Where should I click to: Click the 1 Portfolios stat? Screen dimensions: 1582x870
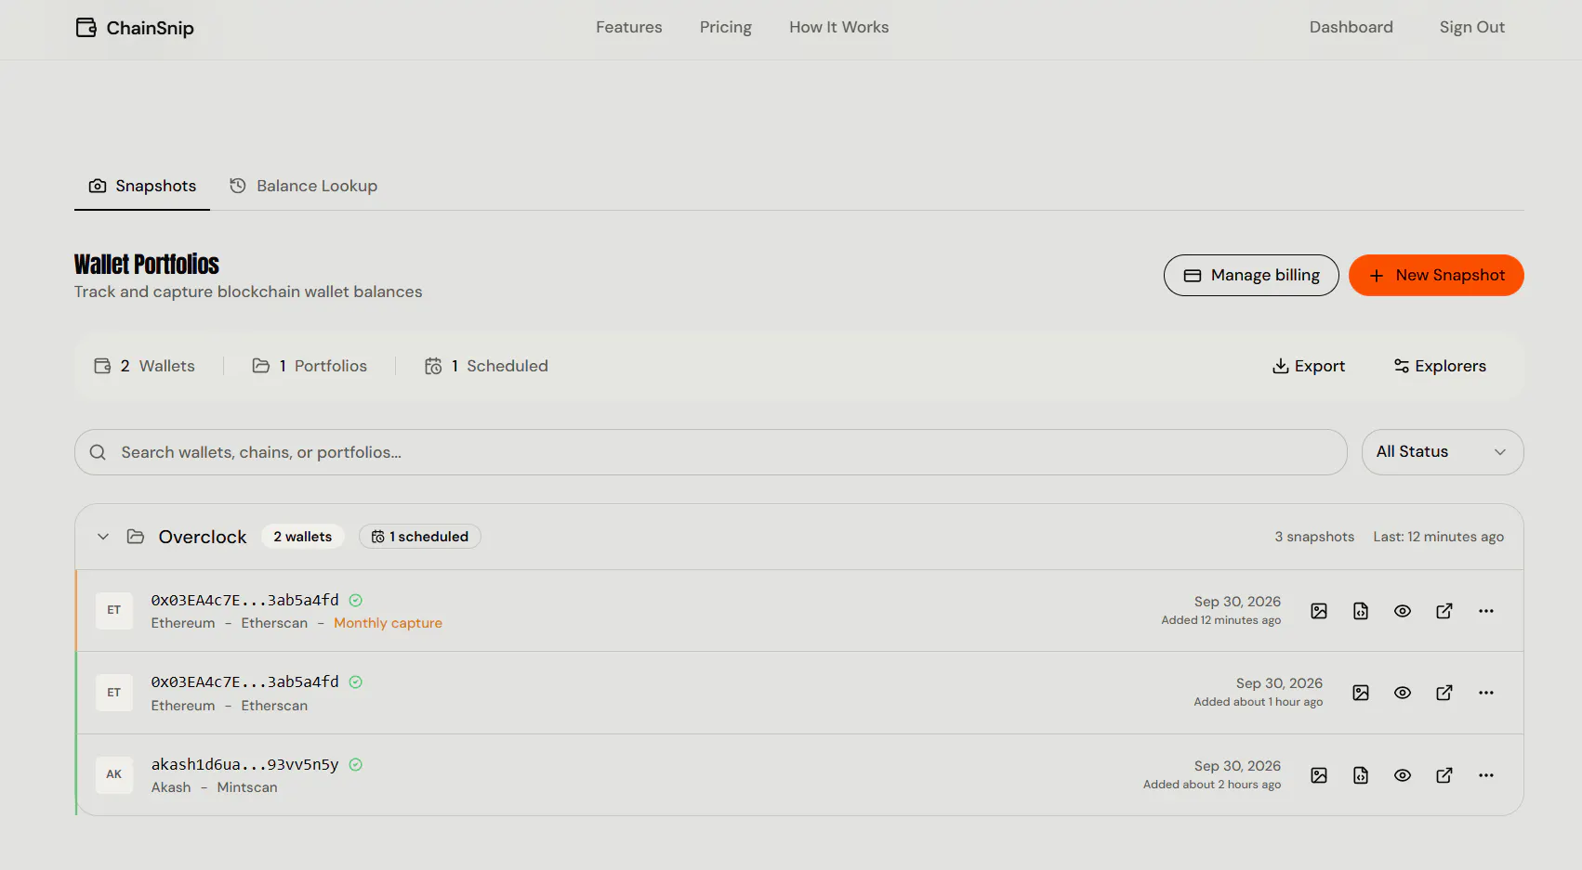pyautogui.click(x=310, y=366)
